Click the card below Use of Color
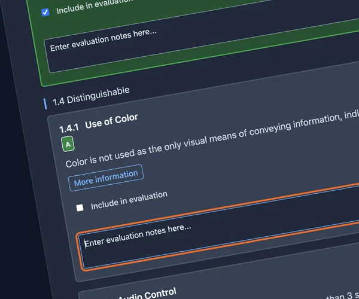 click(239, 290)
